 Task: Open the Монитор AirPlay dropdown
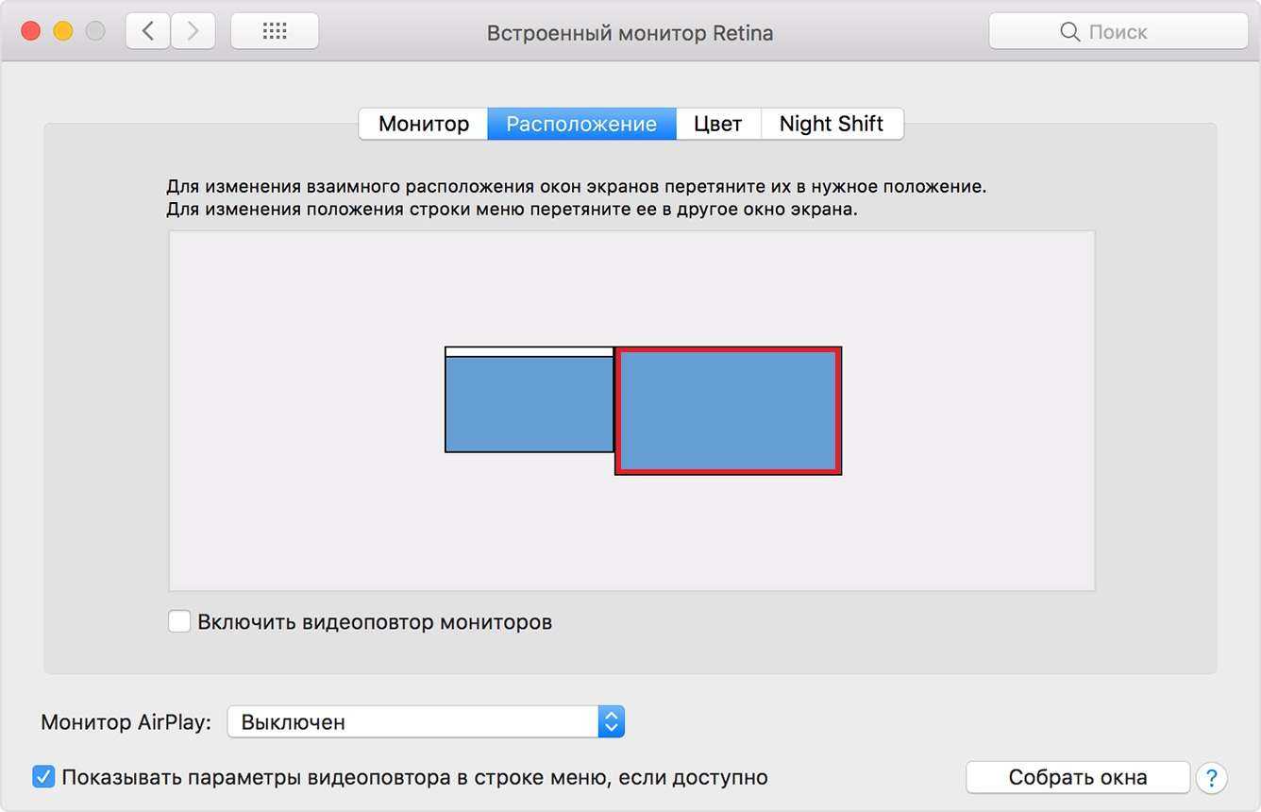tap(413, 722)
